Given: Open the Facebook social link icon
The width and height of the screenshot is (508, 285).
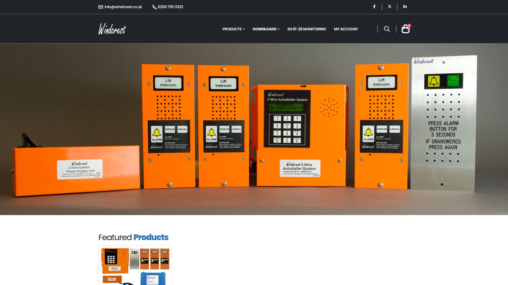Looking at the screenshot, I should [x=374, y=7].
